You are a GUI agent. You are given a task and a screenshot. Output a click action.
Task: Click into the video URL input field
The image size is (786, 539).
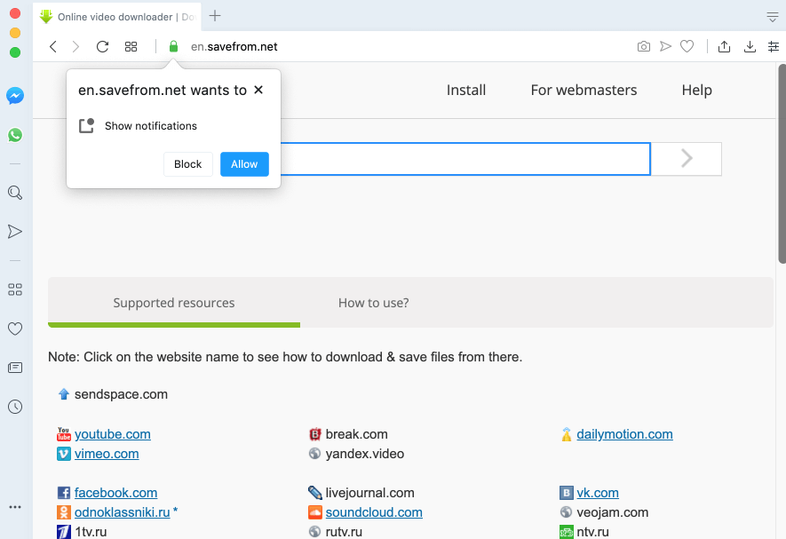(465, 159)
